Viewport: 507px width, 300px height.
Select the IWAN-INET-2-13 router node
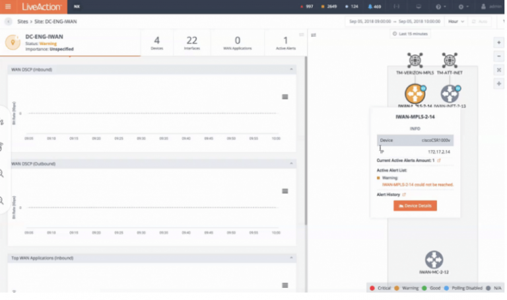[x=450, y=94]
